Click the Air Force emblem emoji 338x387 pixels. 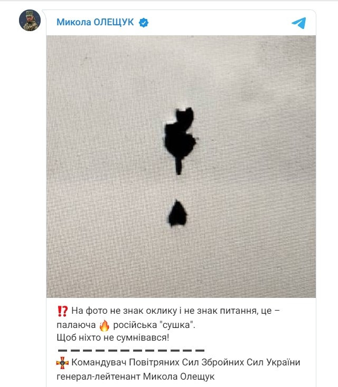pyautogui.click(x=62, y=363)
